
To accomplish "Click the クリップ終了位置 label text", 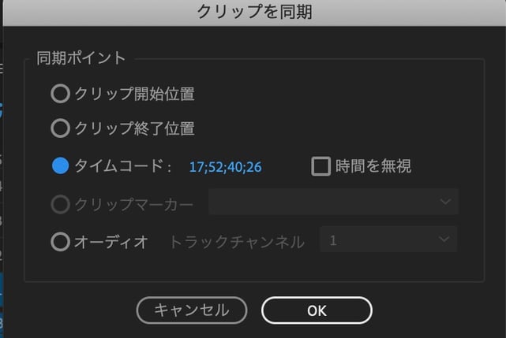I will 134,128.
